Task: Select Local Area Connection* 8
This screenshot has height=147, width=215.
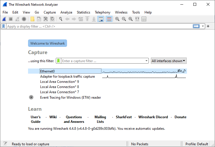Action: point(108,87)
